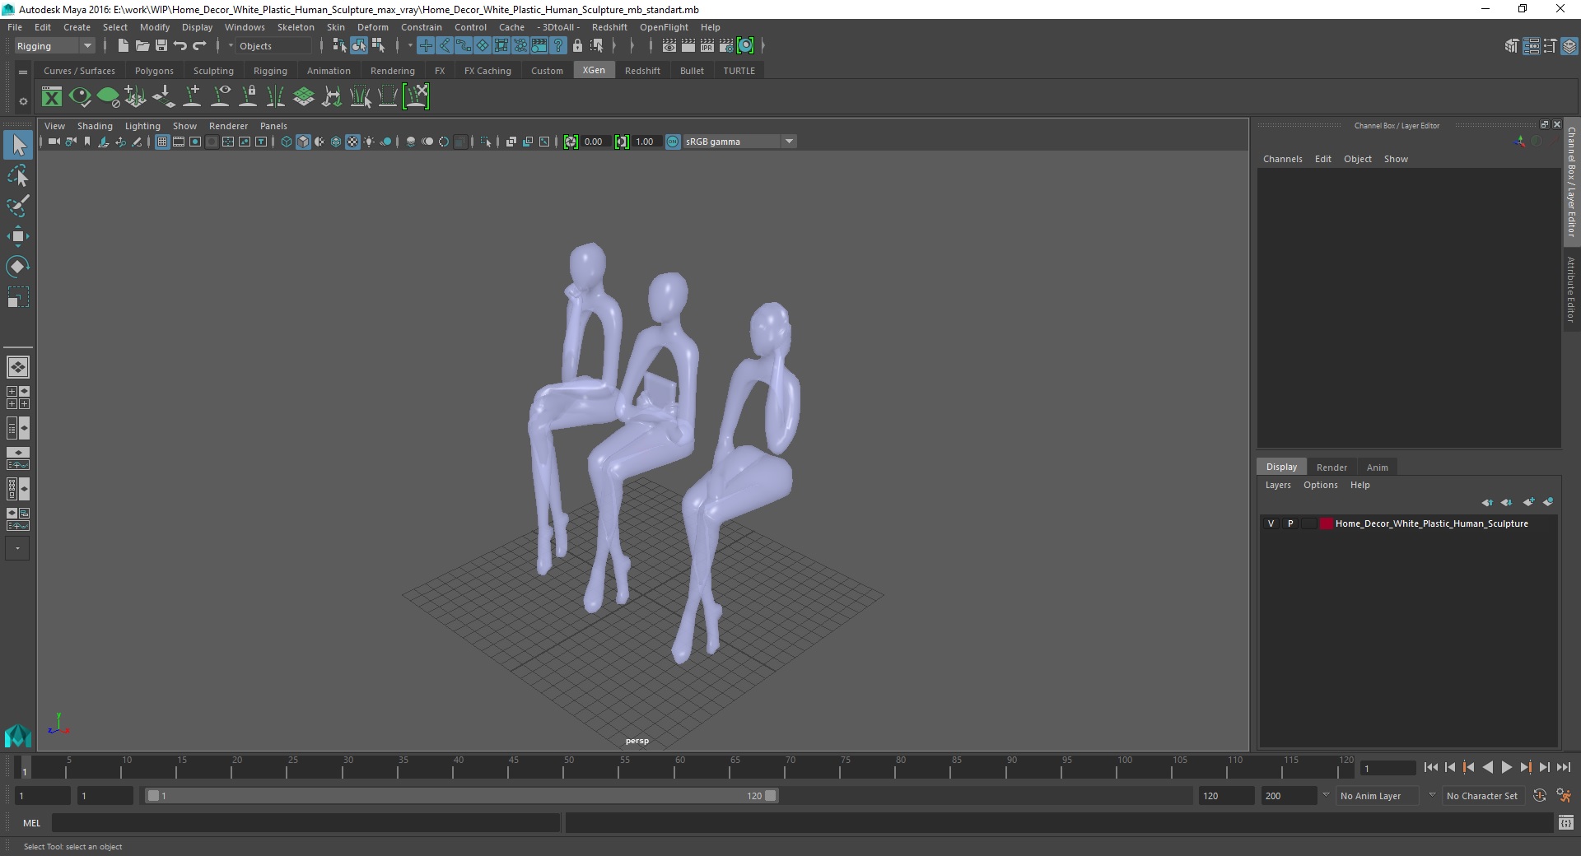Click the XGen clear preview leaf icon
This screenshot has height=856, width=1581.
[108, 97]
